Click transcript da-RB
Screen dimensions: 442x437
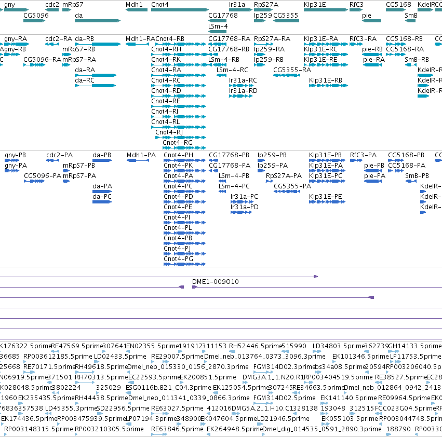tap(84, 38)
